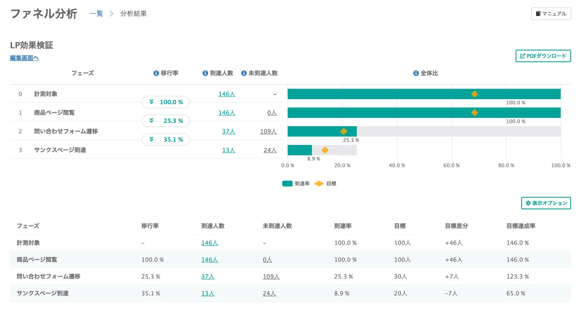The image size is (579, 321).
Task: Click info icon next to 全体比 header
Action: [x=416, y=73]
